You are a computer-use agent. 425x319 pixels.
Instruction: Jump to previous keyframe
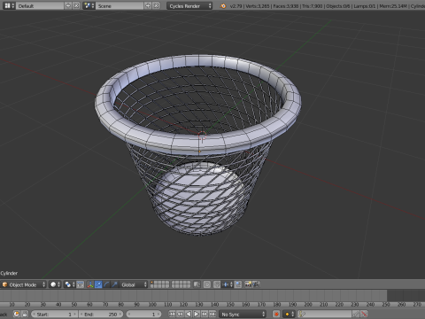[x=180, y=314]
